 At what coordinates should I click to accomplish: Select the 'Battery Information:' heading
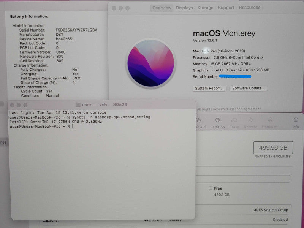(29, 16)
